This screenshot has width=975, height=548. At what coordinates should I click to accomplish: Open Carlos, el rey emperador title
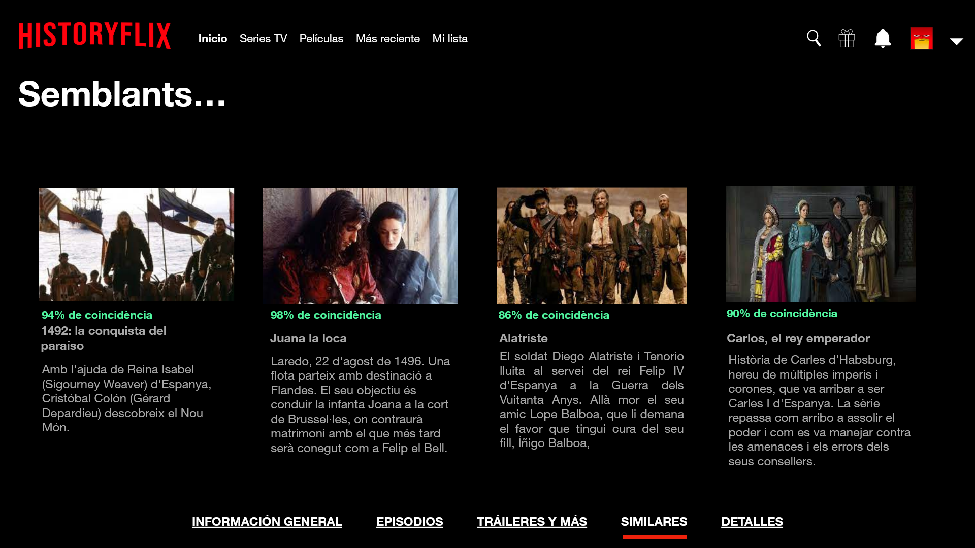[798, 338]
